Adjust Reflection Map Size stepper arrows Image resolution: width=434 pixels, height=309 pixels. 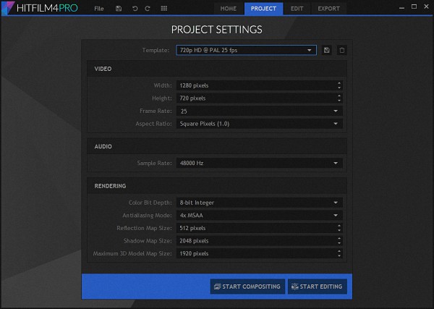coord(339,228)
